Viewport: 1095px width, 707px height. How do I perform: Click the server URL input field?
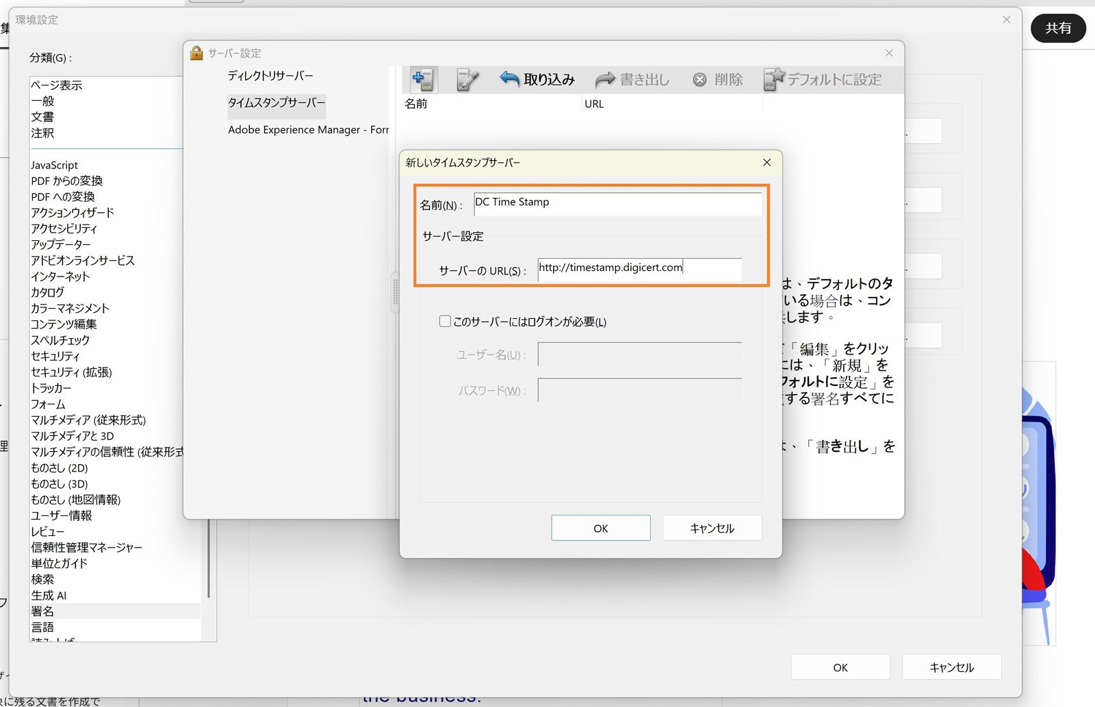pos(640,268)
